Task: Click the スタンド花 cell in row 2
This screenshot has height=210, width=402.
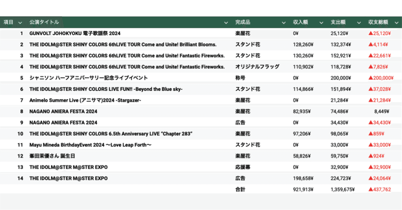Action: [248, 45]
